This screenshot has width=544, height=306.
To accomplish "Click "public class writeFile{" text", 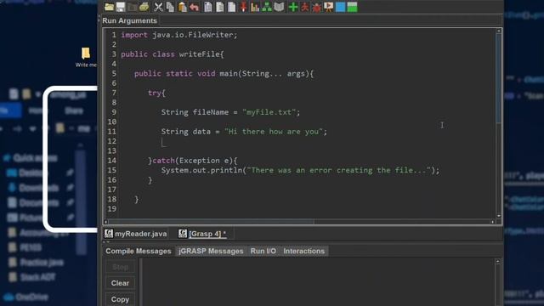I will pyautogui.click(x=173, y=54).
